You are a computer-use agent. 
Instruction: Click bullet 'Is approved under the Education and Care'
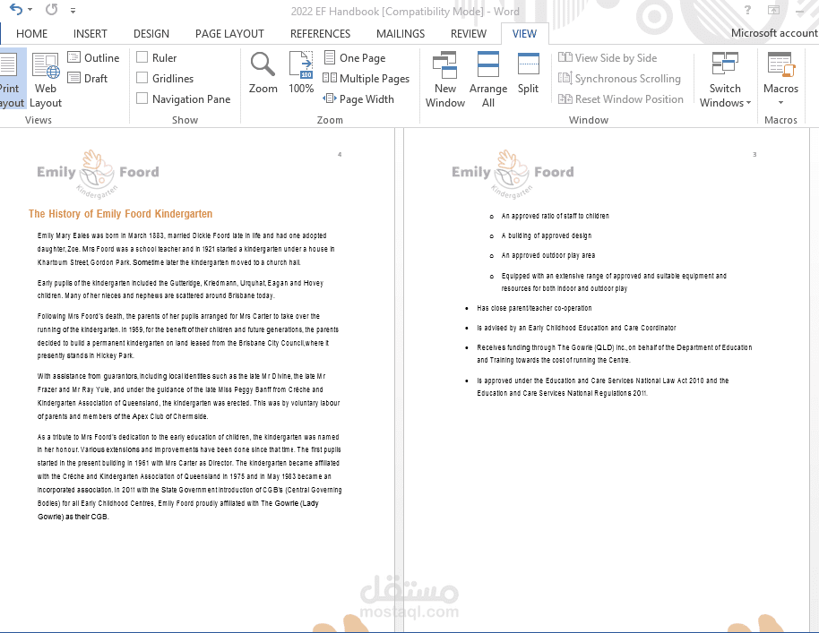tap(603, 387)
